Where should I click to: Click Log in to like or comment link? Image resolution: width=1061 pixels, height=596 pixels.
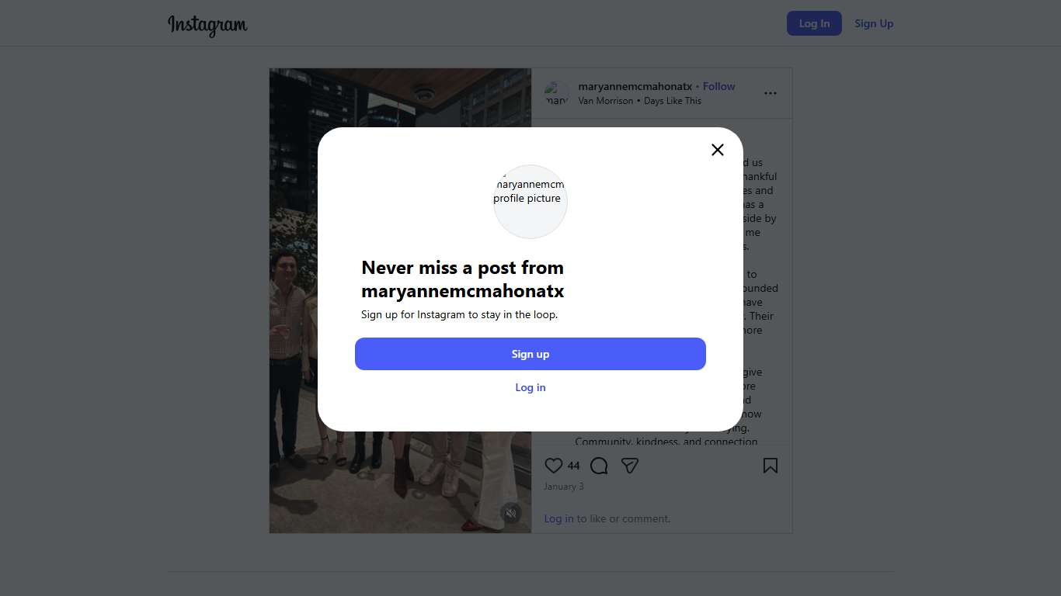point(558,518)
